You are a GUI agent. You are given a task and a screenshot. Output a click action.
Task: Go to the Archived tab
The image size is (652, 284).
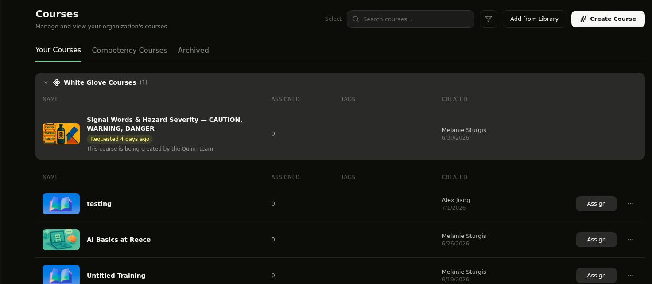click(194, 51)
